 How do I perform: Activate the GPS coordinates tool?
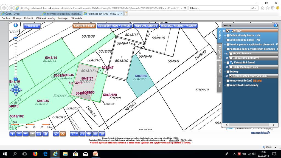tap(82, 134)
